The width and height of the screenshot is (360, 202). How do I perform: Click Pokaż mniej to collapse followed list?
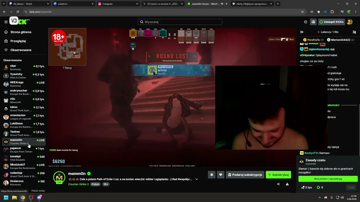coord(38,191)
